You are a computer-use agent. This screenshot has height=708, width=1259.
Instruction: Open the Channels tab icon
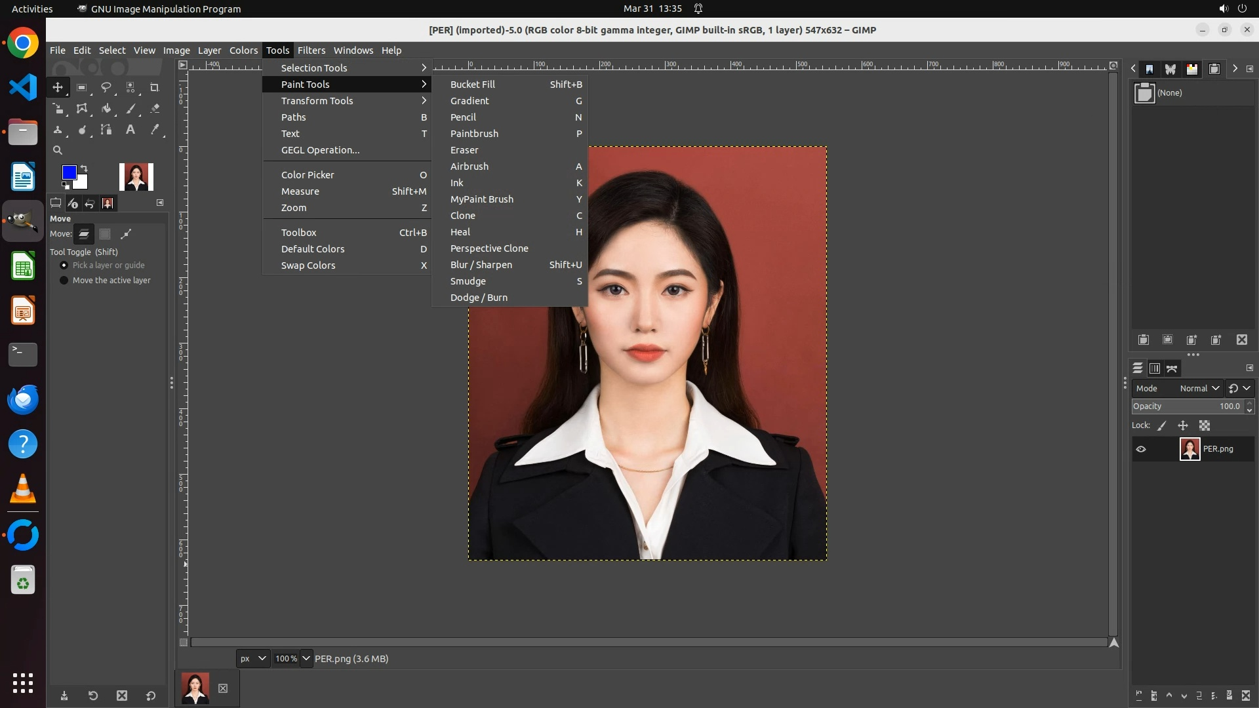tap(1155, 368)
